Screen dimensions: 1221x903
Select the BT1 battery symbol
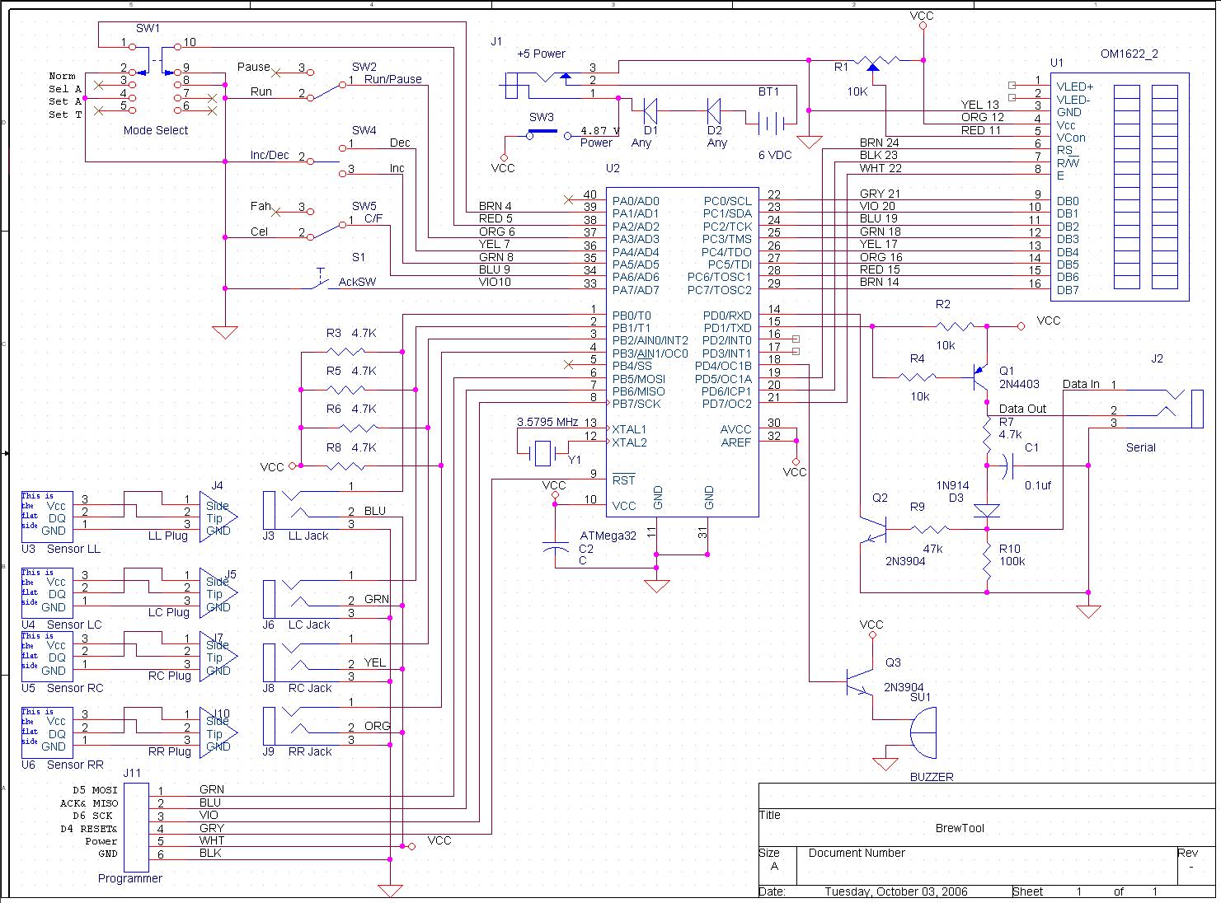[771, 124]
